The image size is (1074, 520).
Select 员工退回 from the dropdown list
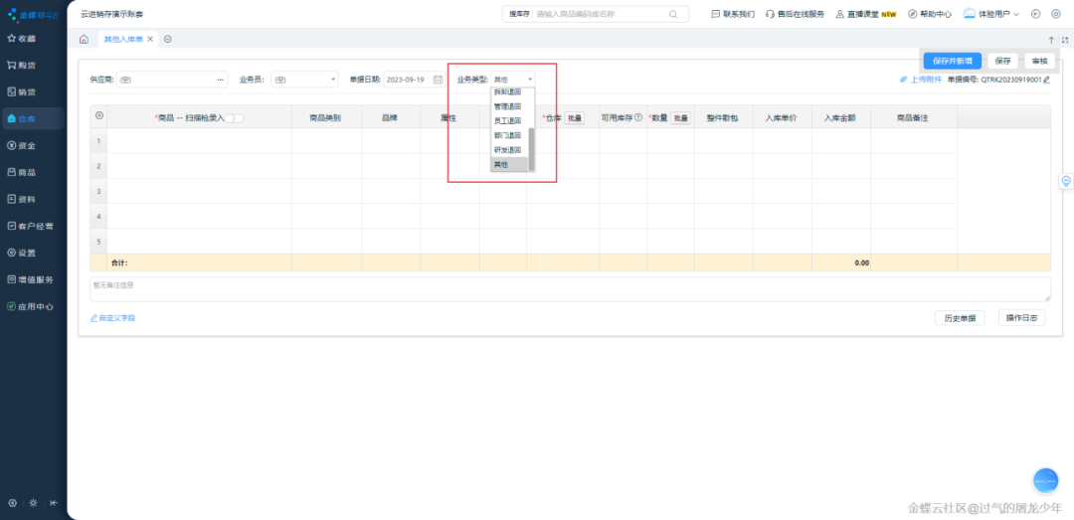point(507,120)
